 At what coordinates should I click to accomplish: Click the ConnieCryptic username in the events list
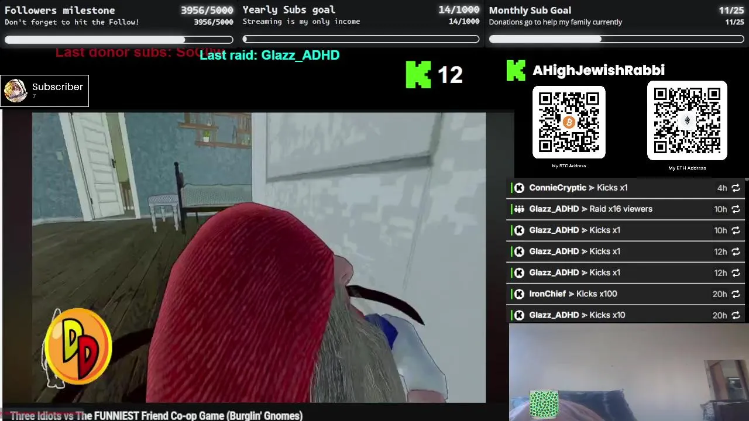pyautogui.click(x=558, y=188)
